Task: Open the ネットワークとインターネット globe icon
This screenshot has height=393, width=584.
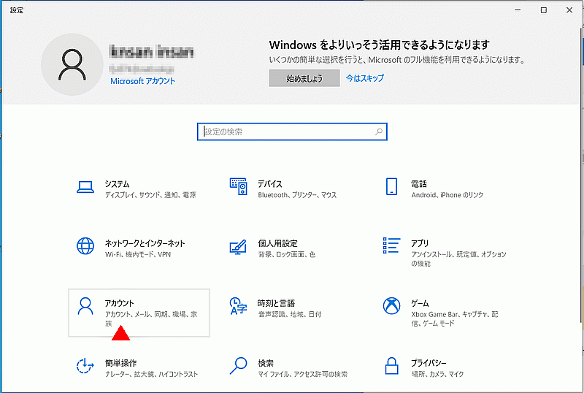Action: tap(85, 246)
